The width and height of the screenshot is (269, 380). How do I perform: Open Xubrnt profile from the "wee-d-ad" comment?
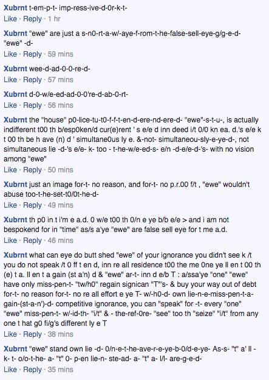15,69
